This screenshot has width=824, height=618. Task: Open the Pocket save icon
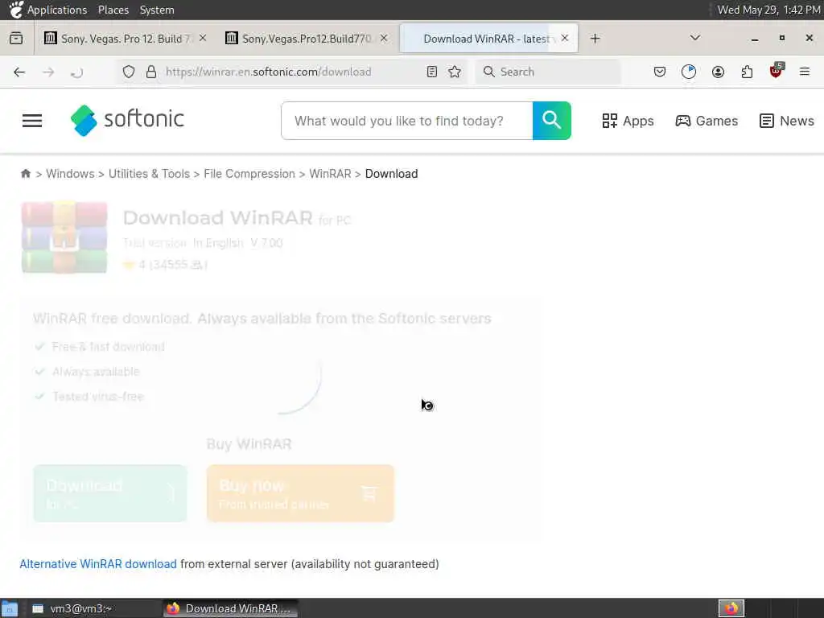click(660, 72)
